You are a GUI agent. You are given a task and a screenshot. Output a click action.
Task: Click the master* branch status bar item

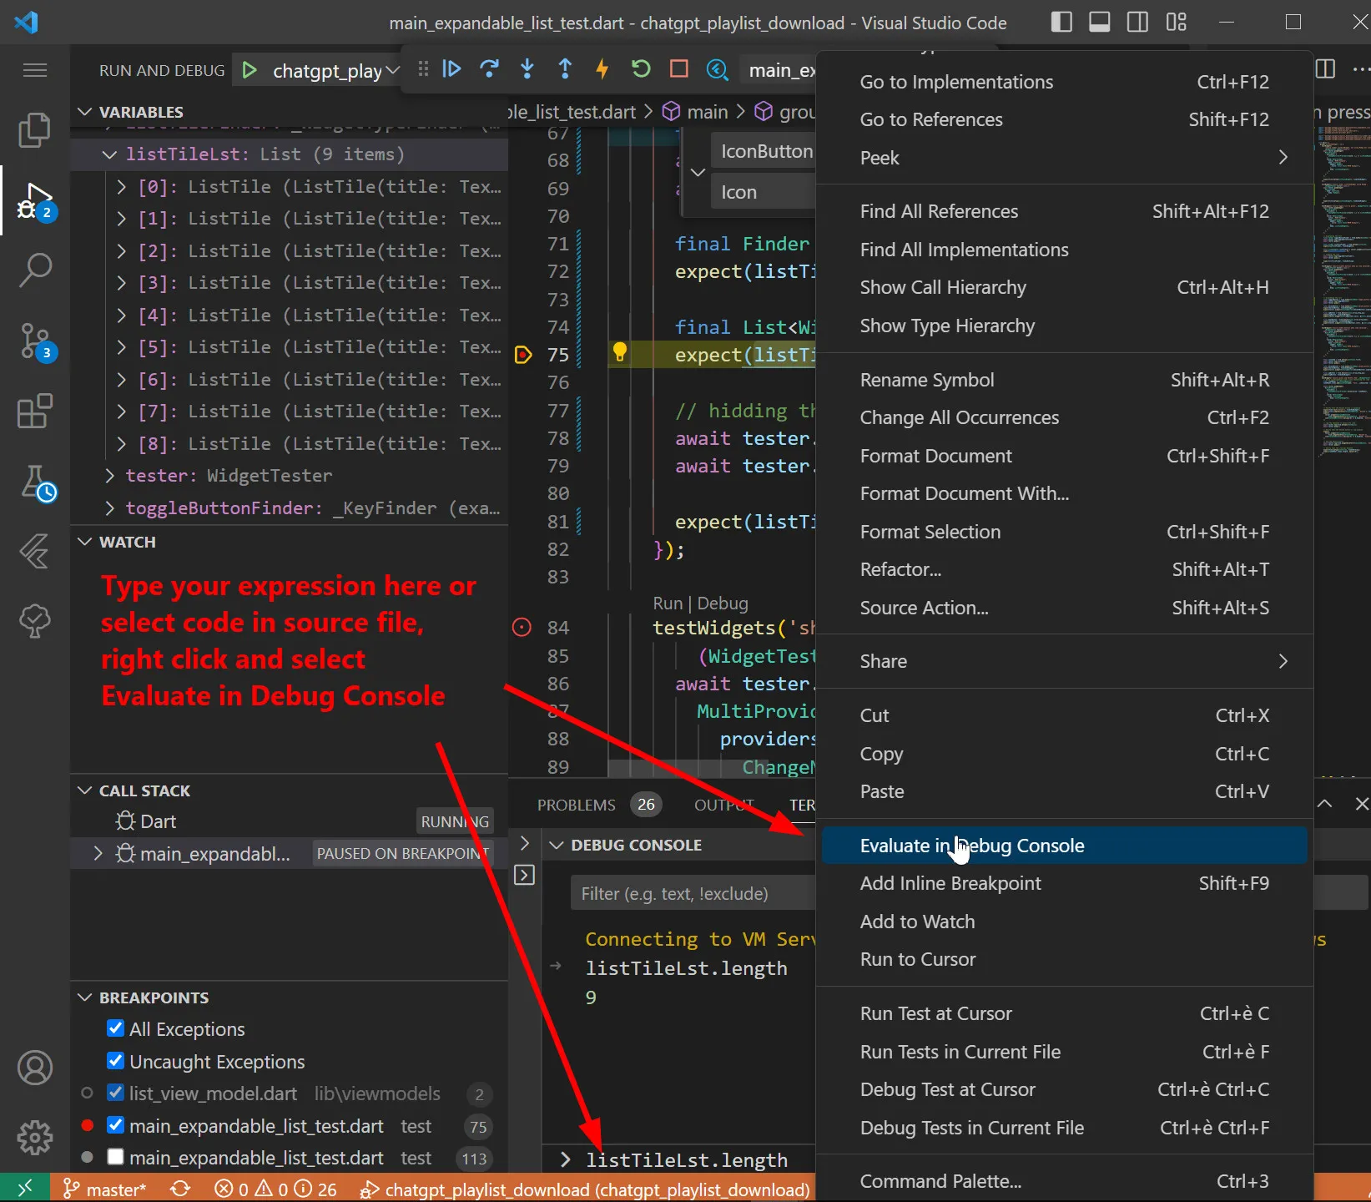(105, 1189)
